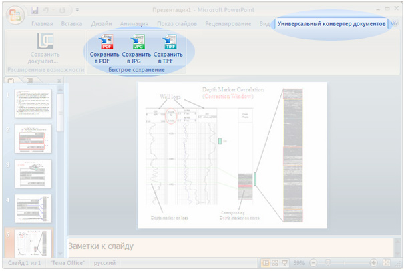Click русский language indicator

point(105,263)
